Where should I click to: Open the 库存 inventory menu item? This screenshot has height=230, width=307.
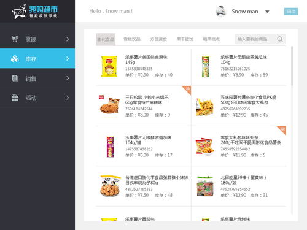[x=37, y=58]
